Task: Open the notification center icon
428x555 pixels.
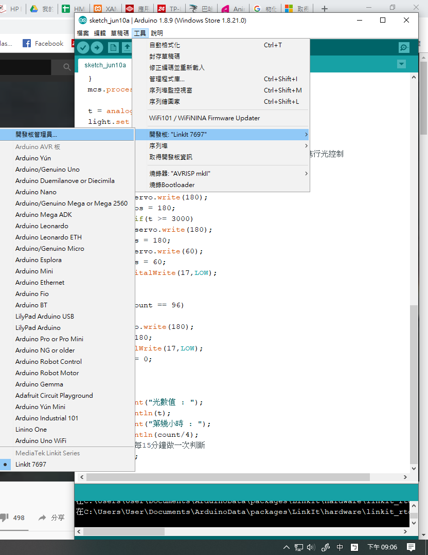Action: 411,547
